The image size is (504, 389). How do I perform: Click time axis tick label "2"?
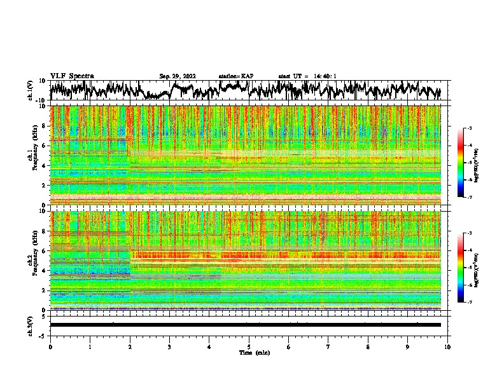point(130,347)
